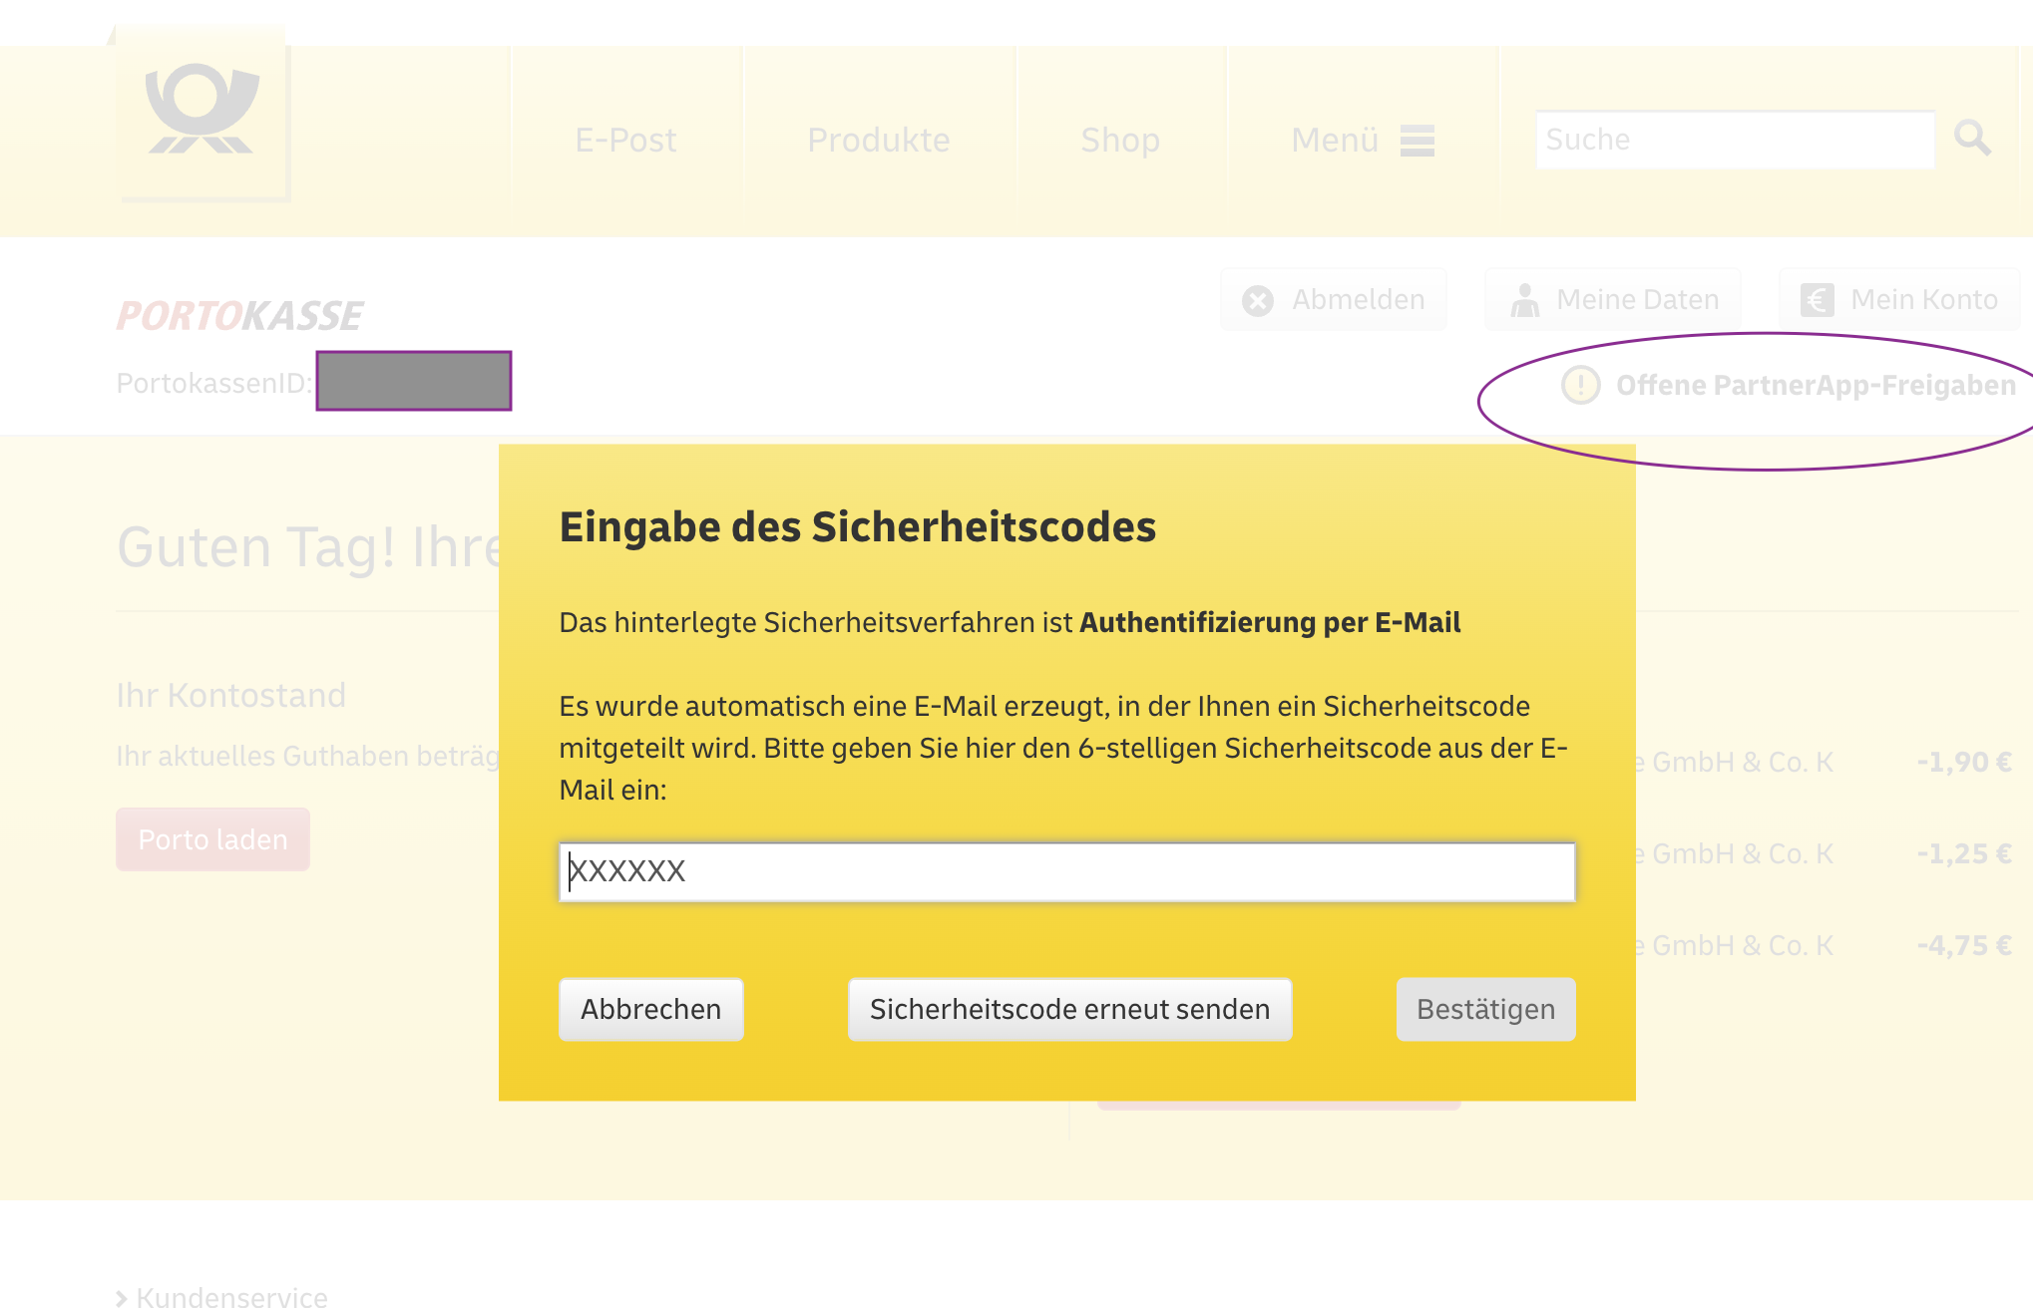Screen dimensions: 2033x1308
Task: Click inside the Suche search field
Action: point(1734,140)
